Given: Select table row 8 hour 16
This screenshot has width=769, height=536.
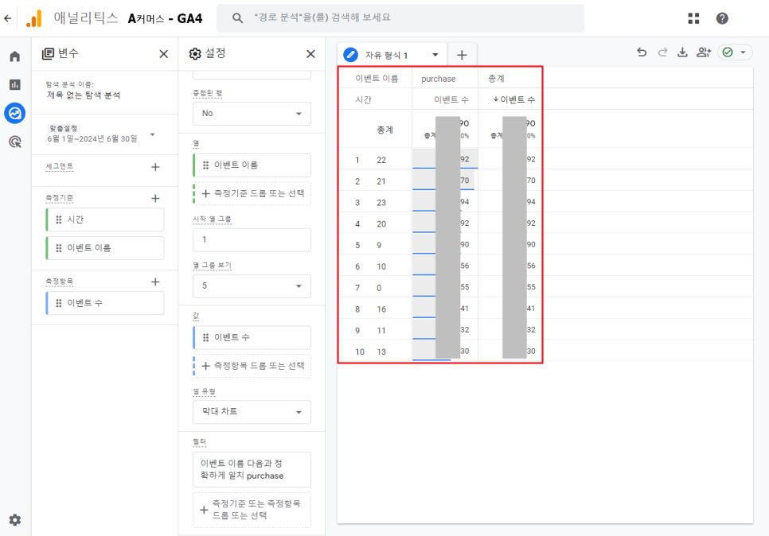Looking at the screenshot, I should (440, 309).
